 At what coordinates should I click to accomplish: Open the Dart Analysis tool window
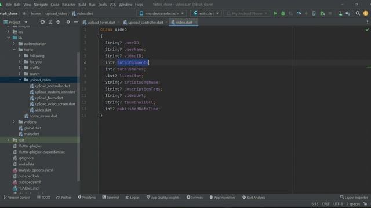click(254, 198)
